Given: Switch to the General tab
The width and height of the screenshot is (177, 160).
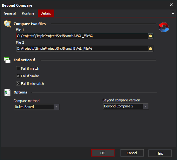Looking at the screenshot, I should click(10, 13).
